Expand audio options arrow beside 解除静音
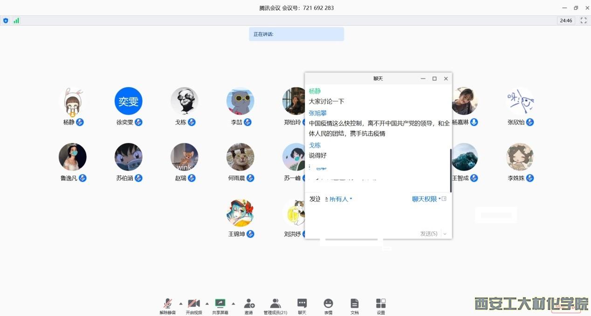This screenshot has height=316, width=591. pos(181,303)
